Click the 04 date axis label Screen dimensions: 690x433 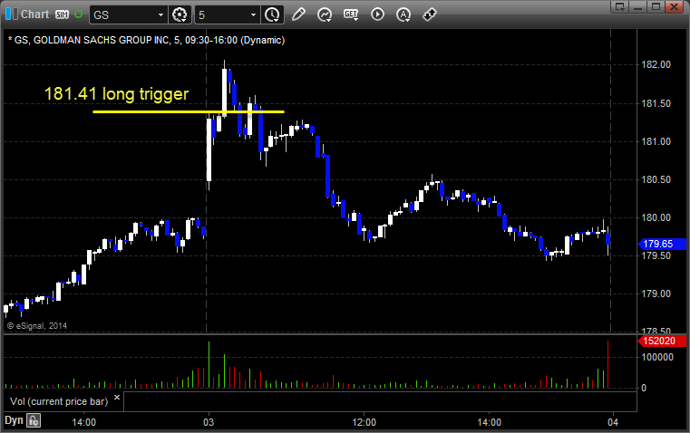613,422
